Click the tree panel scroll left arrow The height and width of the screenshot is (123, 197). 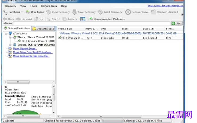pos(5,82)
